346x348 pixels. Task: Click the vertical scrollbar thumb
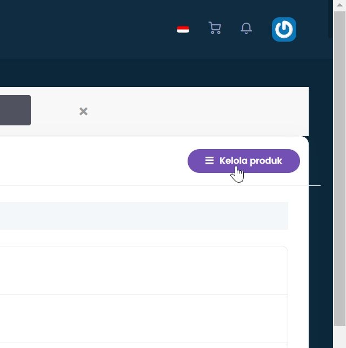340,169
